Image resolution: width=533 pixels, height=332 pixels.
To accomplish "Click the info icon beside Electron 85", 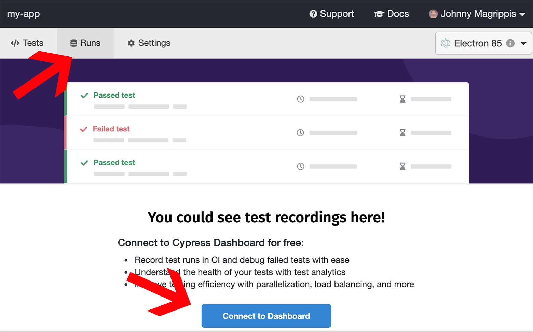I will (x=510, y=43).
